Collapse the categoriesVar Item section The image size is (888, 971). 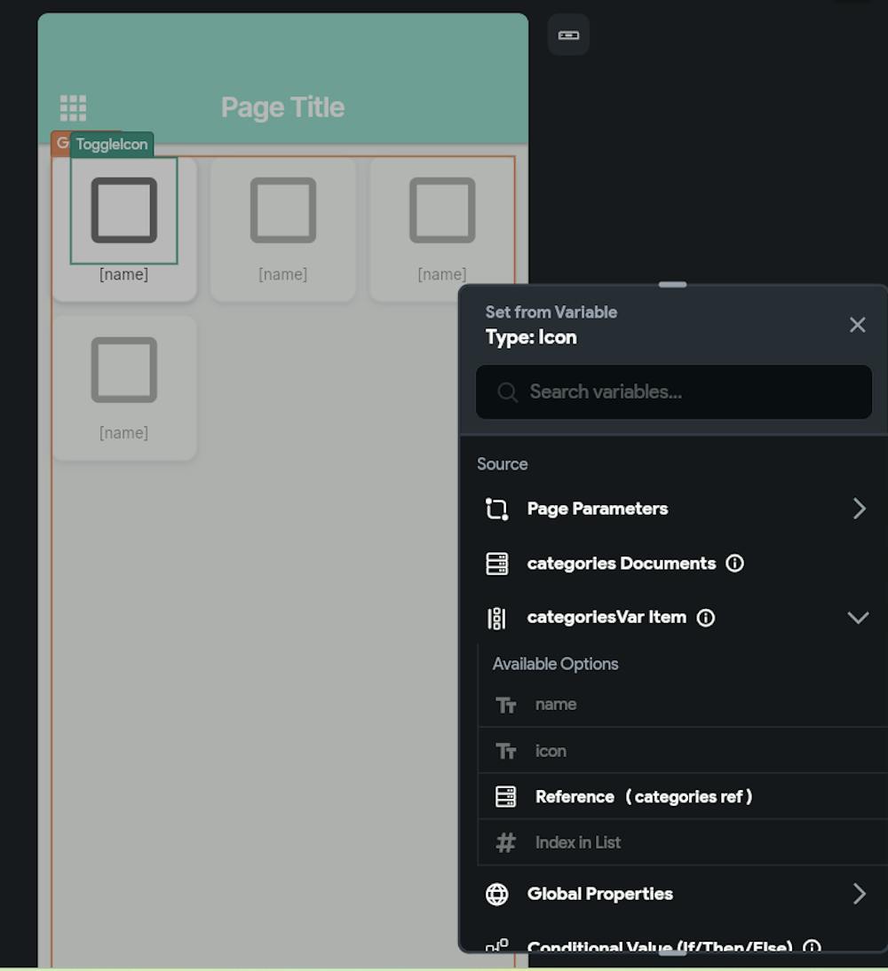point(858,618)
